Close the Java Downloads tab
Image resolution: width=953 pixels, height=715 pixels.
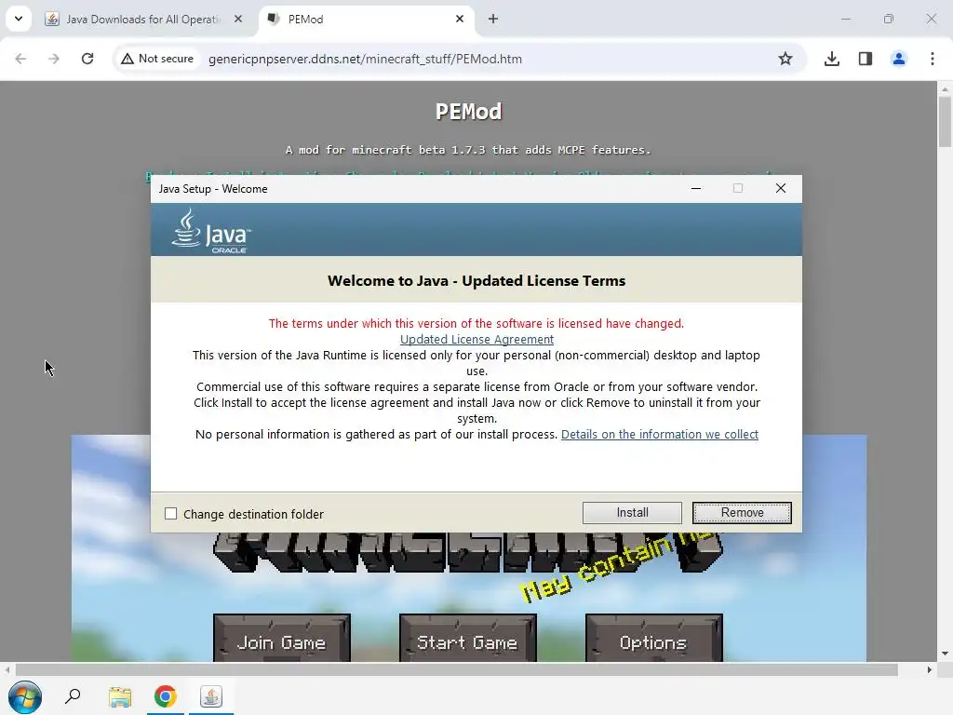(238, 19)
